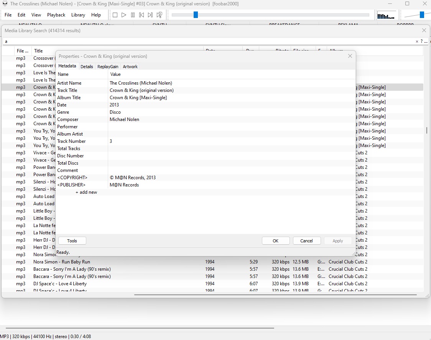Close the Properties dialog with X
The image size is (431, 340).
click(350, 56)
